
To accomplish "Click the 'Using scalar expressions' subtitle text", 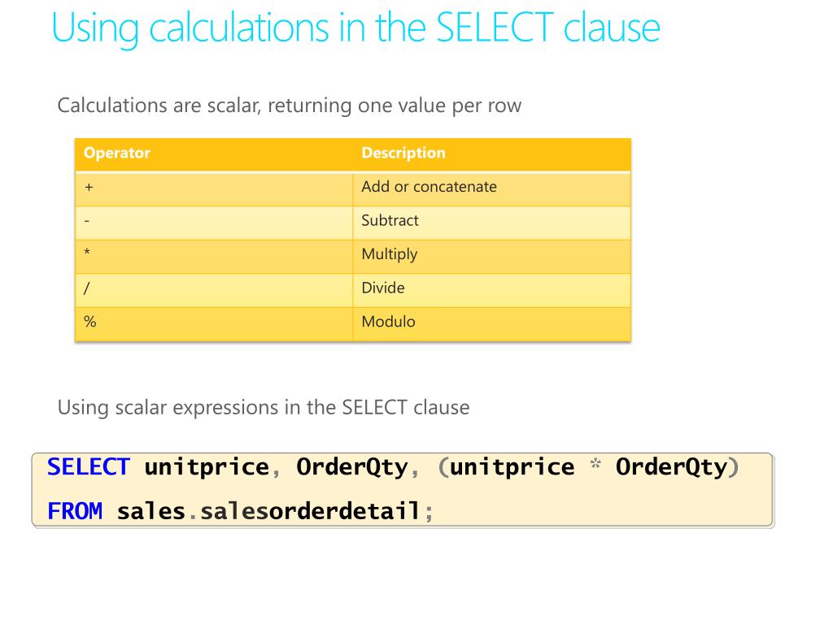I will 264,408.
